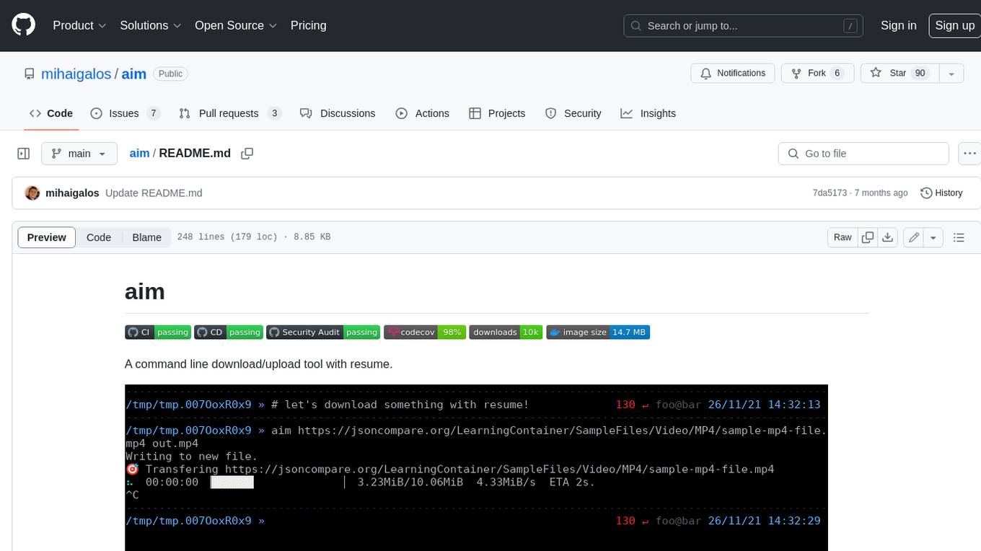Open the more file actions ellipsis menu
Image resolution: width=981 pixels, height=551 pixels.
(969, 154)
